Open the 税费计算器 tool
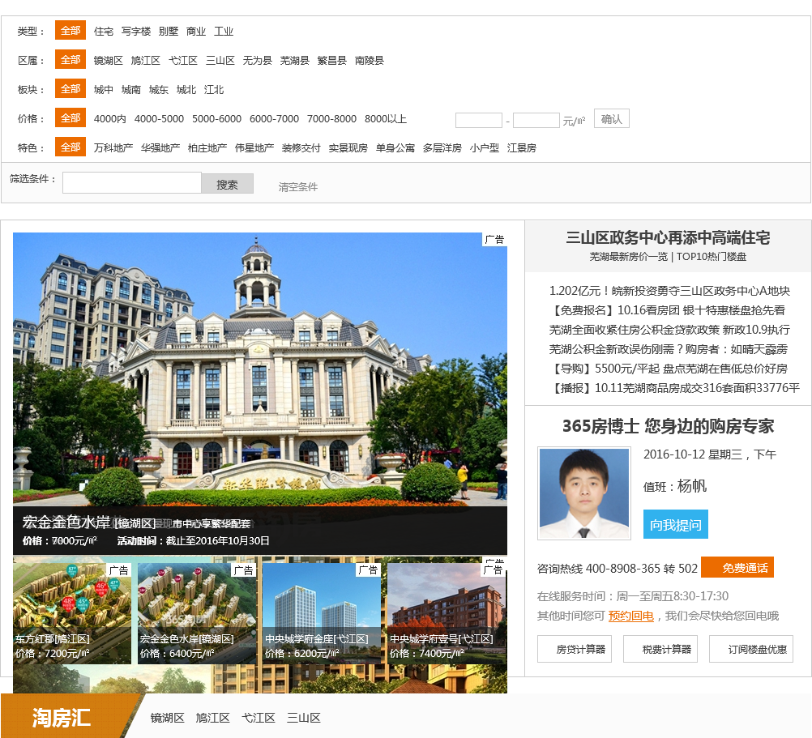The width and height of the screenshot is (812, 738). pyautogui.click(x=660, y=649)
